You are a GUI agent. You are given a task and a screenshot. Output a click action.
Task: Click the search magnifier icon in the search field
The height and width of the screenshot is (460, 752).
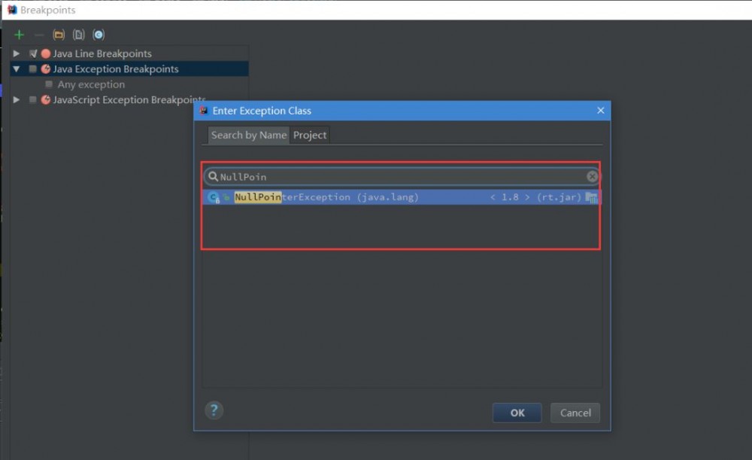[214, 176]
